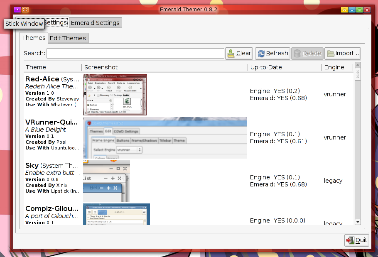Image resolution: width=378 pixels, height=257 pixels.
Task: Click the 'Stick Window' tooltip label
Action: [24, 24]
